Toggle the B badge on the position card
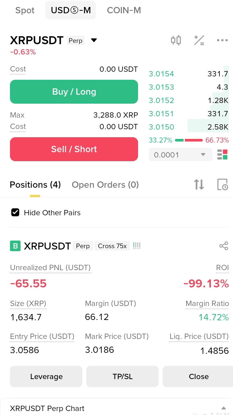 15,246
